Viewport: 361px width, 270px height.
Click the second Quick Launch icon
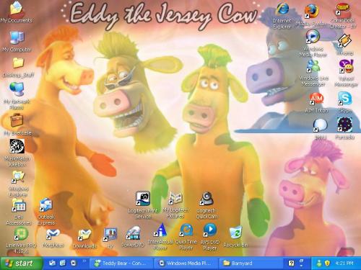(63, 264)
